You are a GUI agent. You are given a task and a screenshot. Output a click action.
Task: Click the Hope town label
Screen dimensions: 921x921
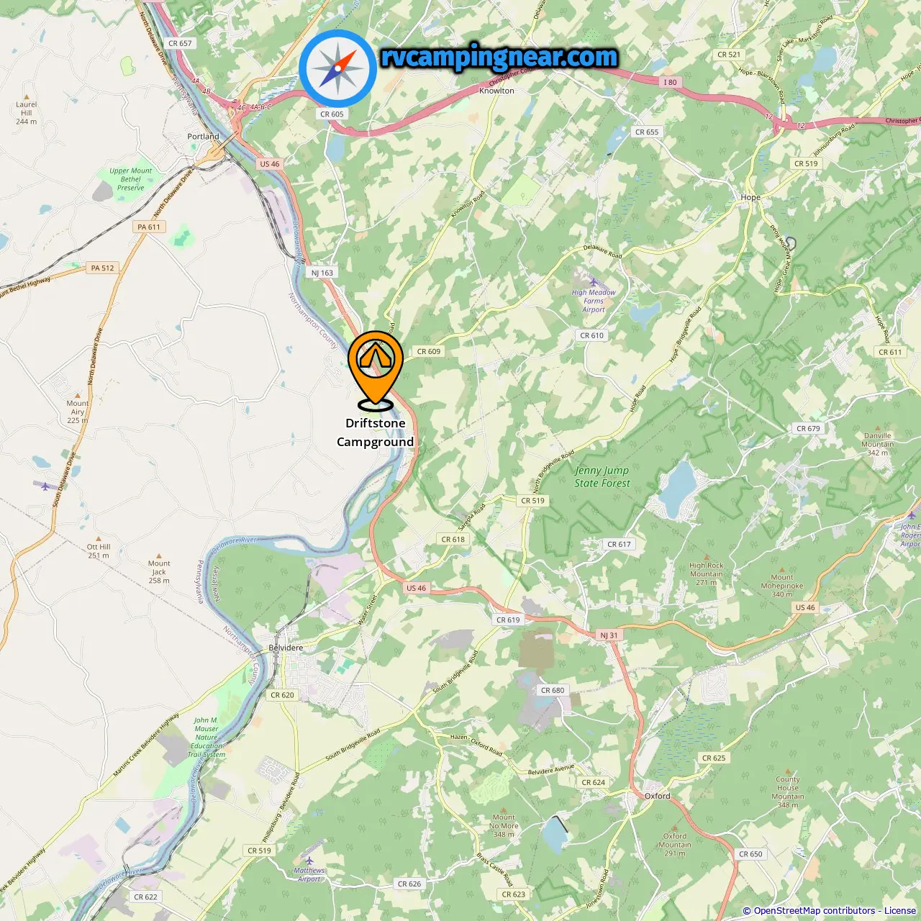point(750,197)
